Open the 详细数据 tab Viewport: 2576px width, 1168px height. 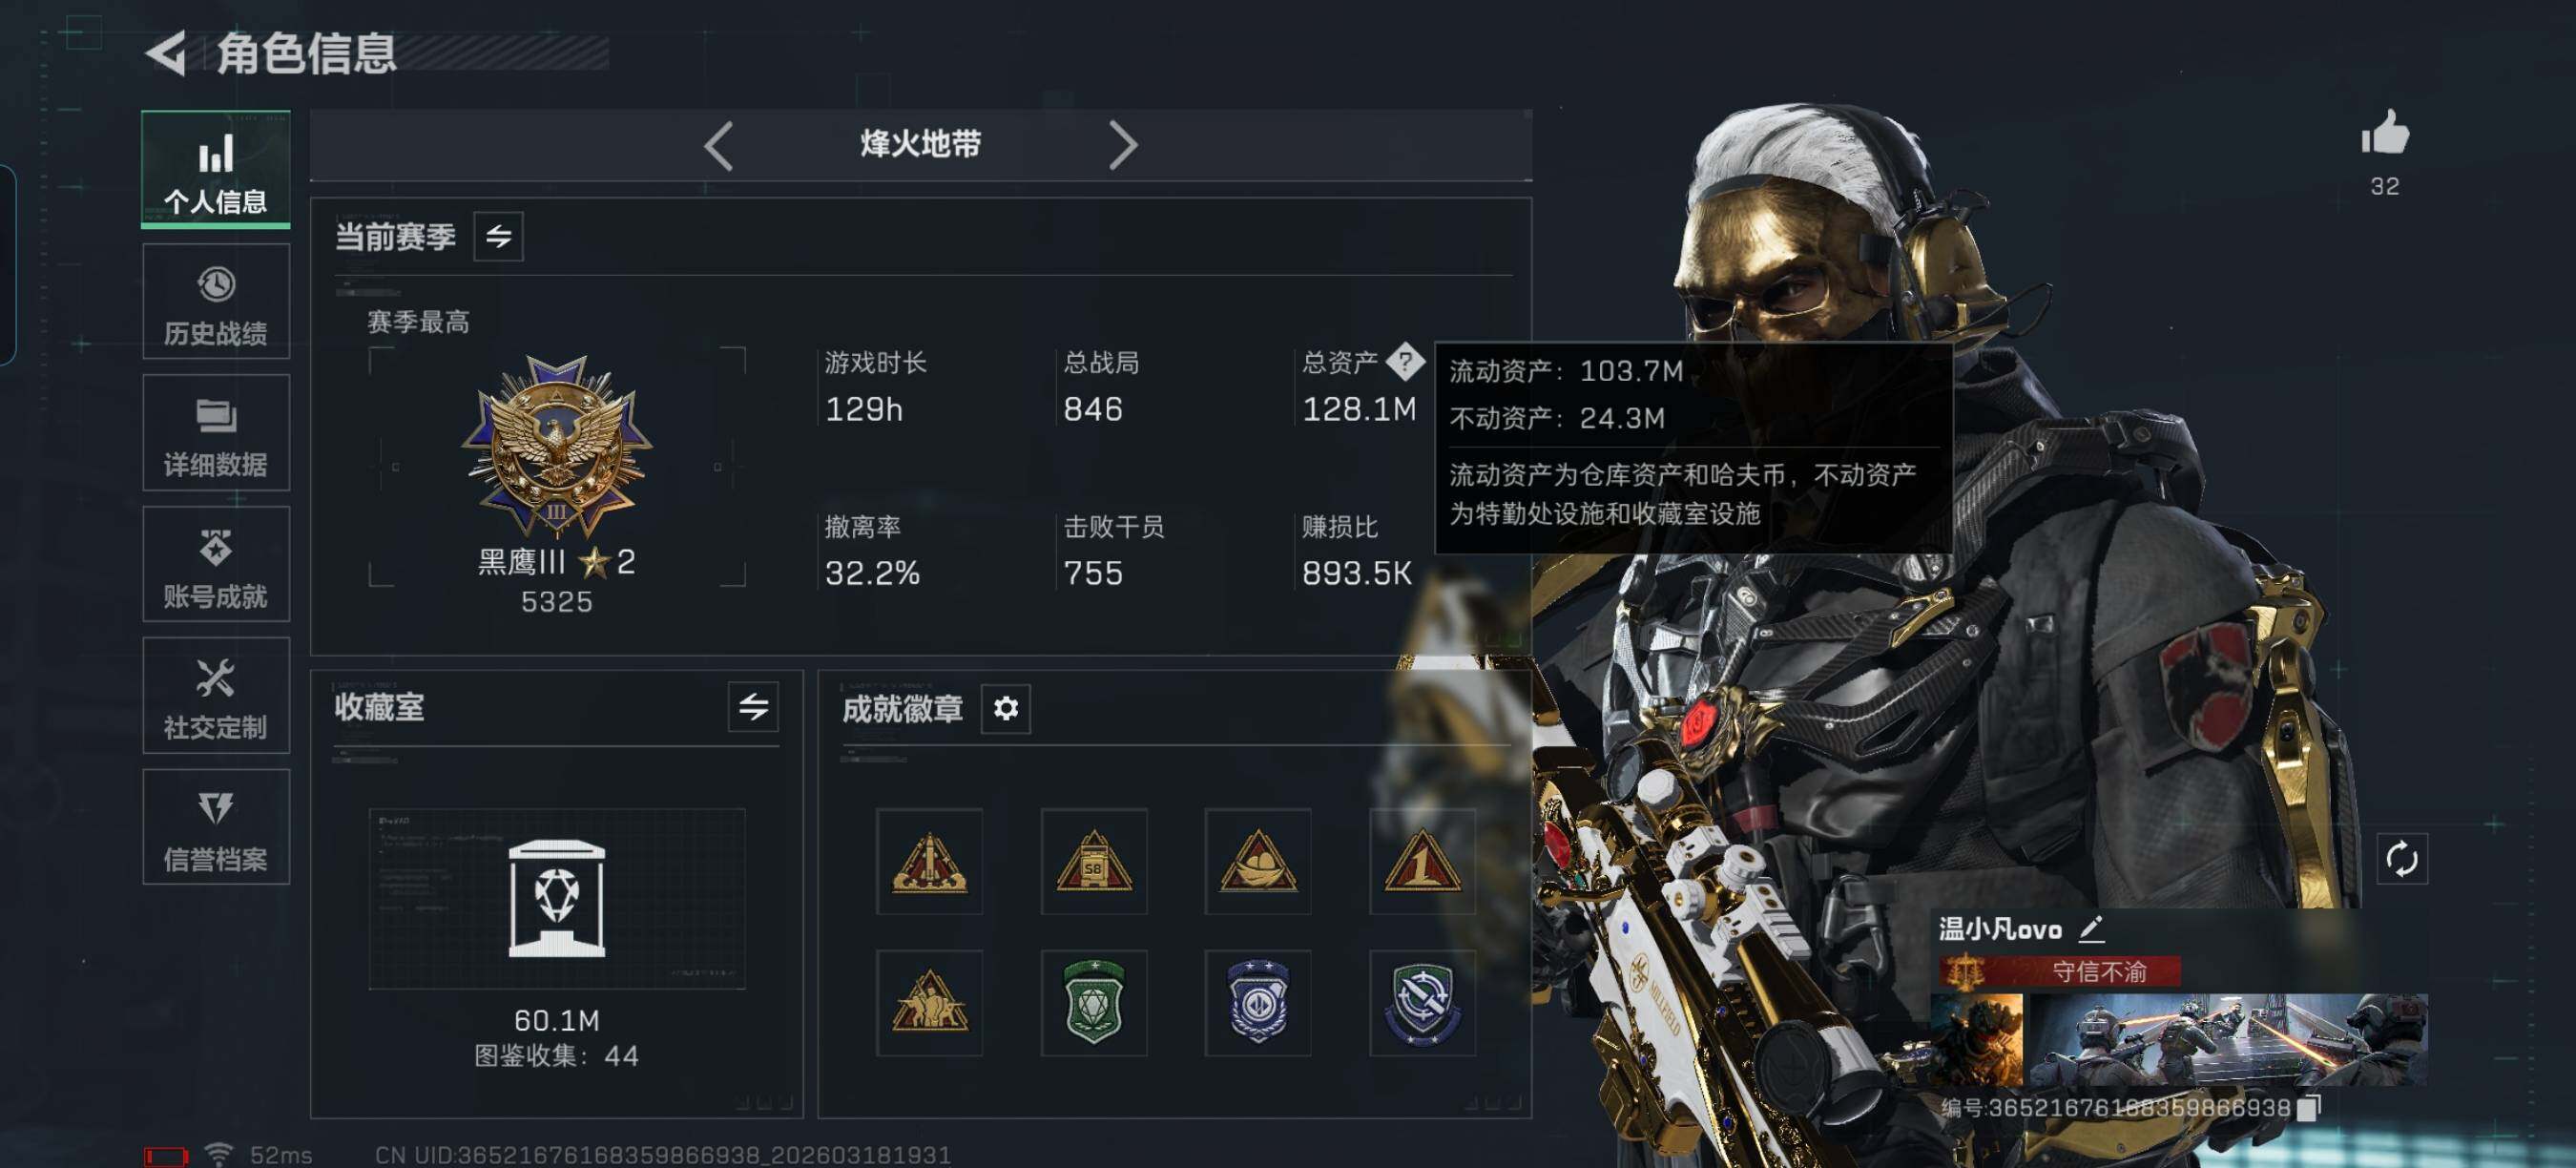[216, 433]
